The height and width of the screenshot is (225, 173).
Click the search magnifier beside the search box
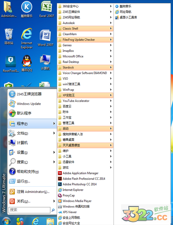click(x=53, y=210)
